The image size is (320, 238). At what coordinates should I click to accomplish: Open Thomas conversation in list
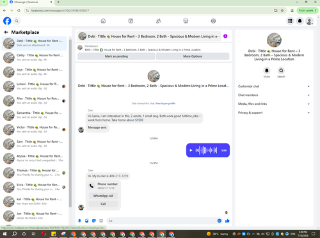click(x=35, y=173)
